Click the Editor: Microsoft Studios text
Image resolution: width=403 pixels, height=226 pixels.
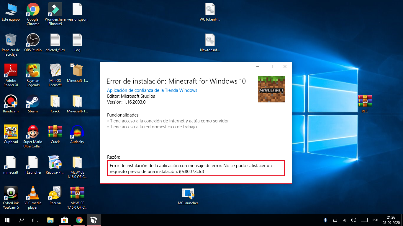pyautogui.click(x=131, y=96)
